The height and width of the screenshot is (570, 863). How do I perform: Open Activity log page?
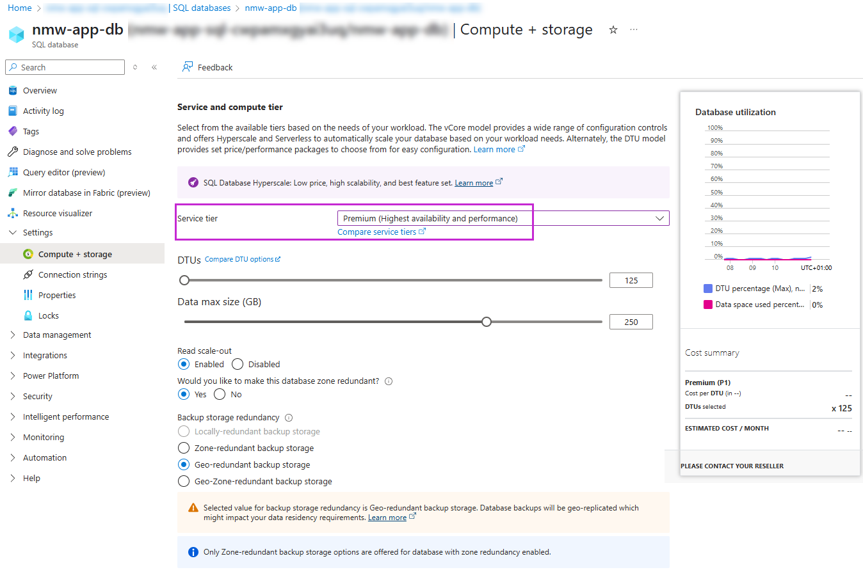point(43,111)
